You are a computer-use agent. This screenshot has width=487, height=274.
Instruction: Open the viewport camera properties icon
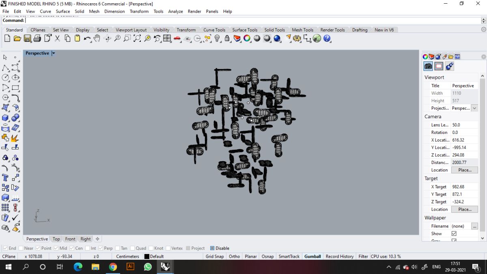[428, 66]
